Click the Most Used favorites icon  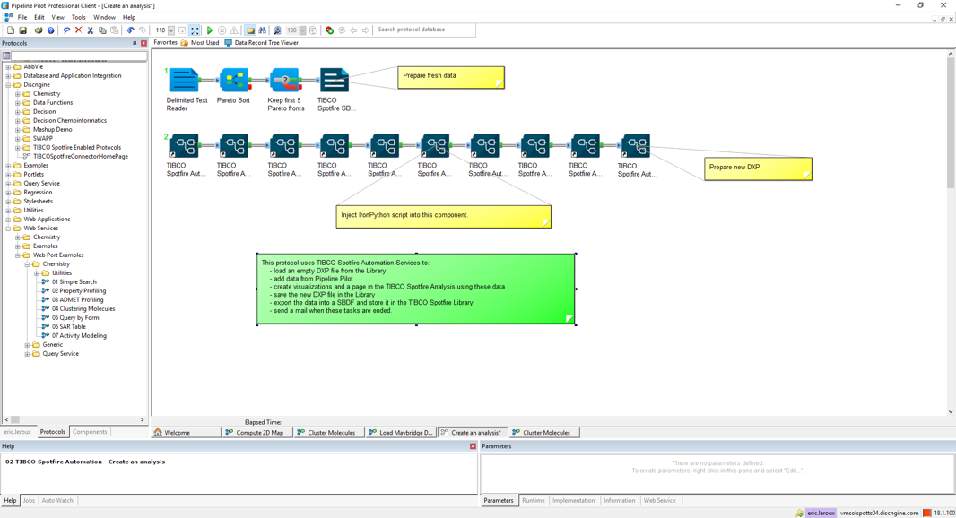point(184,43)
